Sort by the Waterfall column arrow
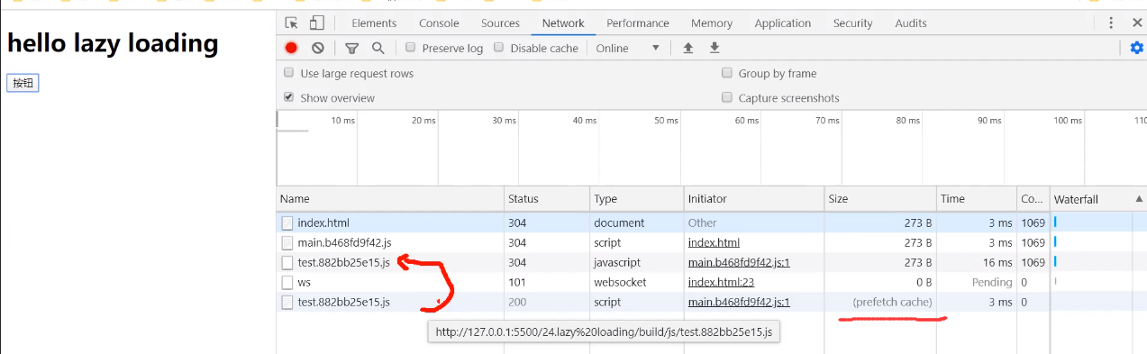Screen dimensions: 1147x354 pyautogui.click(x=1139, y=199)
